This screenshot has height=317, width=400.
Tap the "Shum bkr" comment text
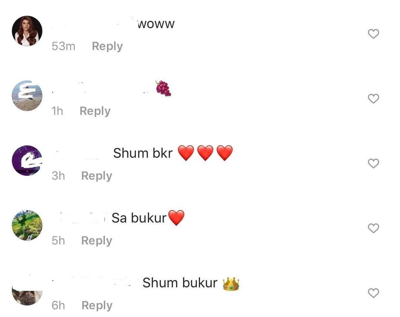pyautogui.click(x=143, y=153)
